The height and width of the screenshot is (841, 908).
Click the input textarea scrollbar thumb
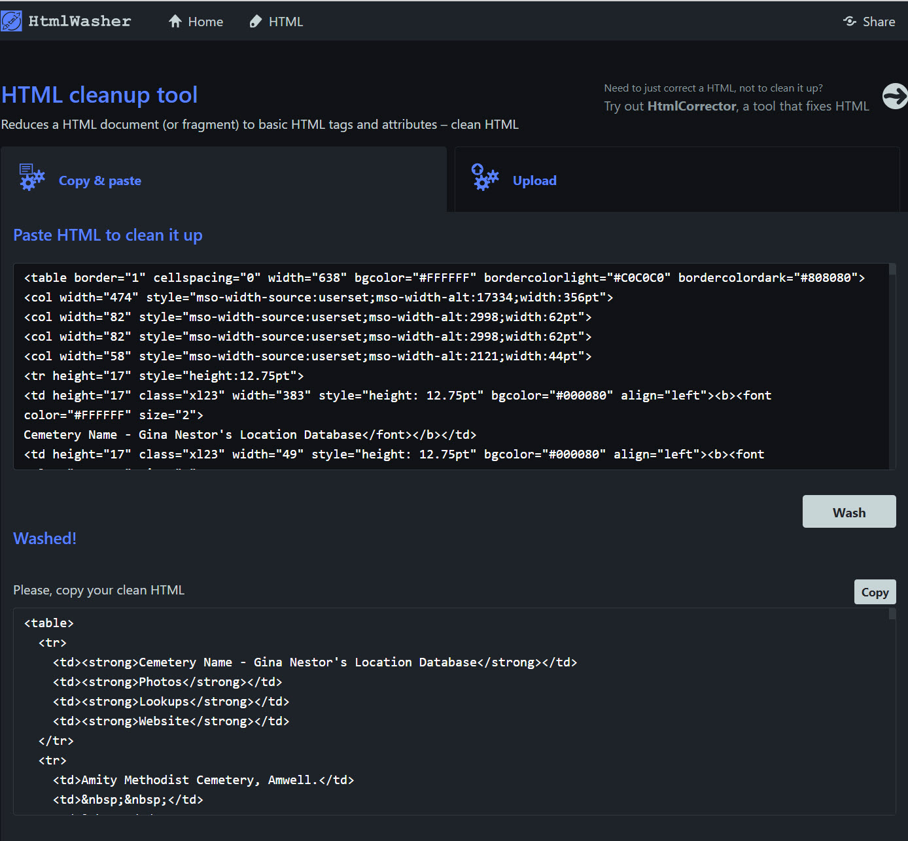(x=892, y=269)
